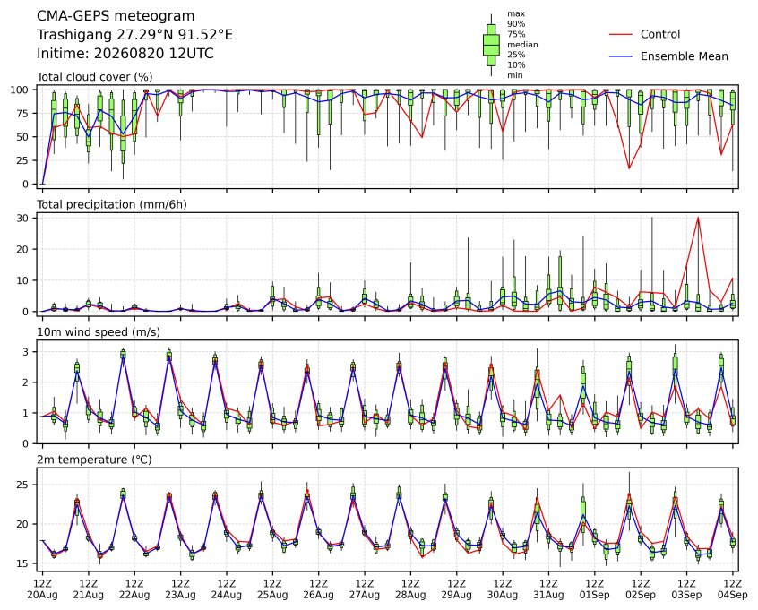Click the 10m wind speed (m/s) panel title
758x610 pixels.
99,332
